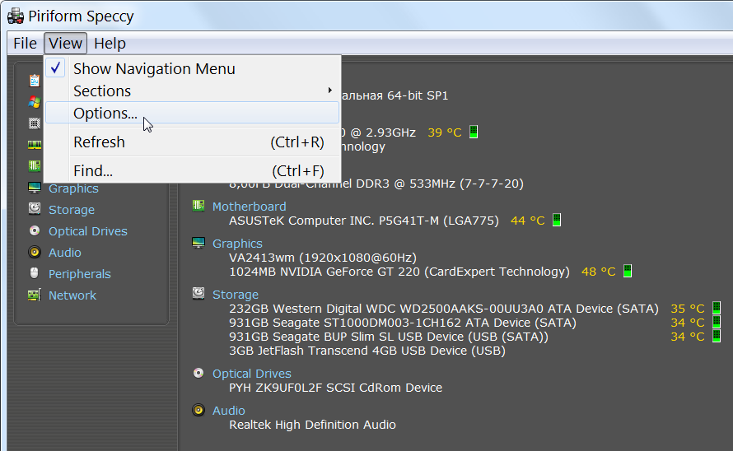Click the Network card icon in sidebar
The image size is (733, 451).
(35, 295)
